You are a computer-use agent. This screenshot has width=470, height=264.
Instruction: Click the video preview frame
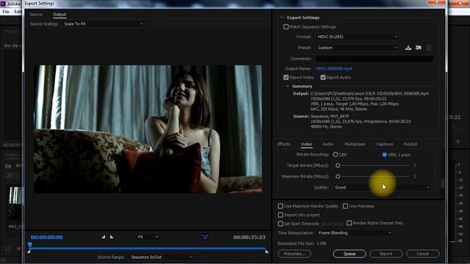click(x=148, y=129)
